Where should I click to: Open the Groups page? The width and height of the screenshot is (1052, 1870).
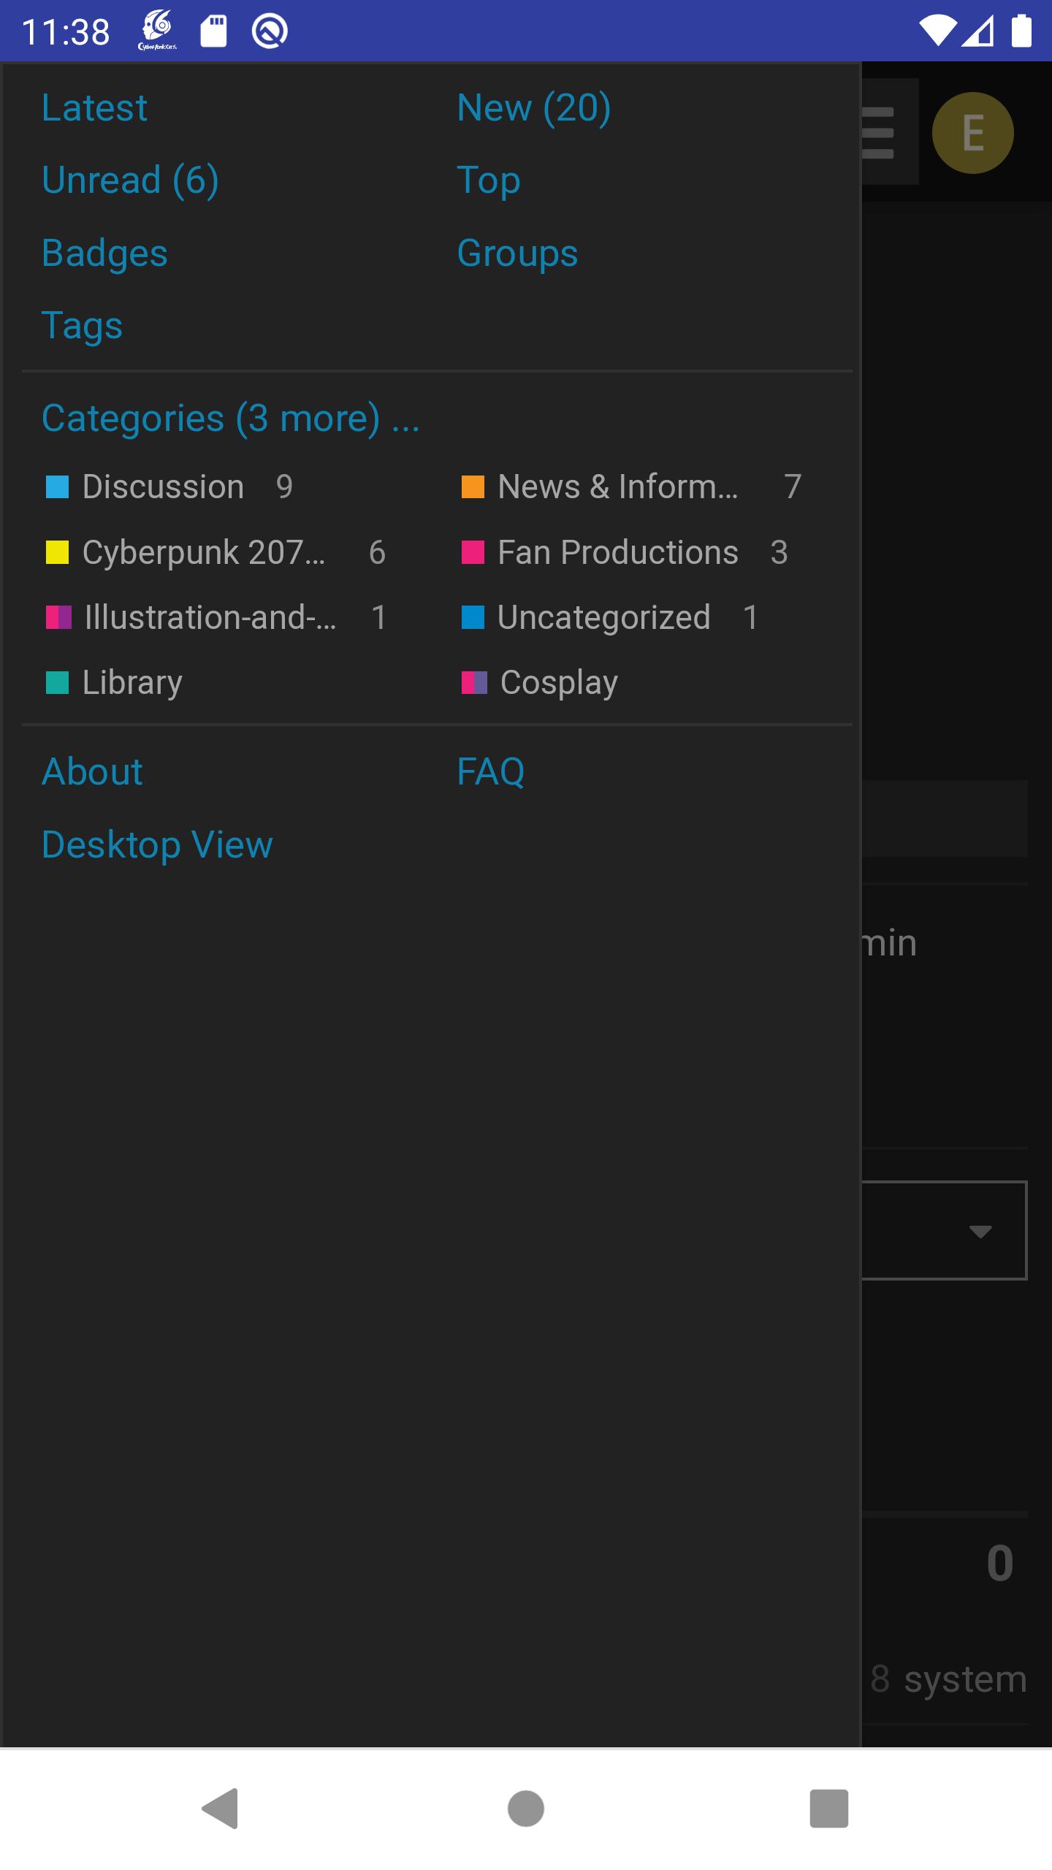coord(517,253)
